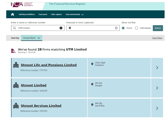
Task: Open Other registers menu item
Action: point(56,14)
